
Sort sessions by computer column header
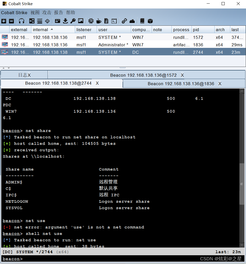click(x=141, y=30)
